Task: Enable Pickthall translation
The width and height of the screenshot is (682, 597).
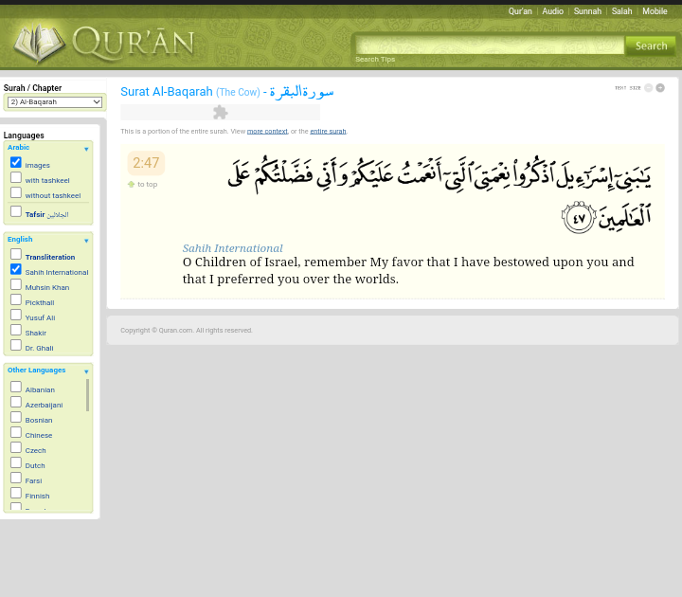Action: pyautogui.click(x=16, y=299)
